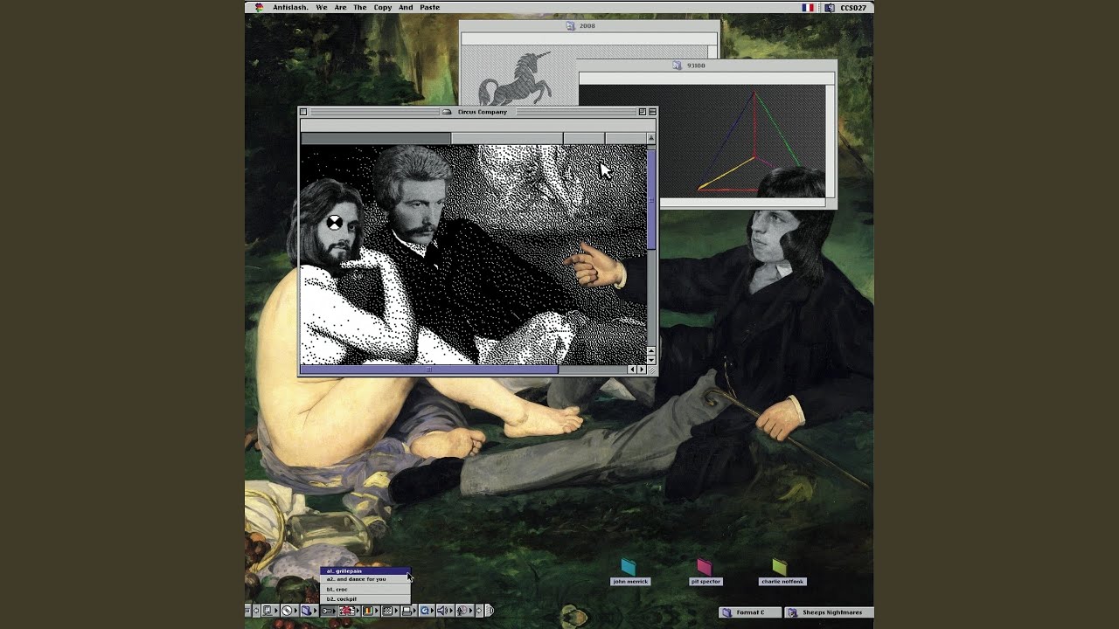Click the folder icon in the 2008 window title
The image size is (1119, 629).
click(x=570, y=26)
